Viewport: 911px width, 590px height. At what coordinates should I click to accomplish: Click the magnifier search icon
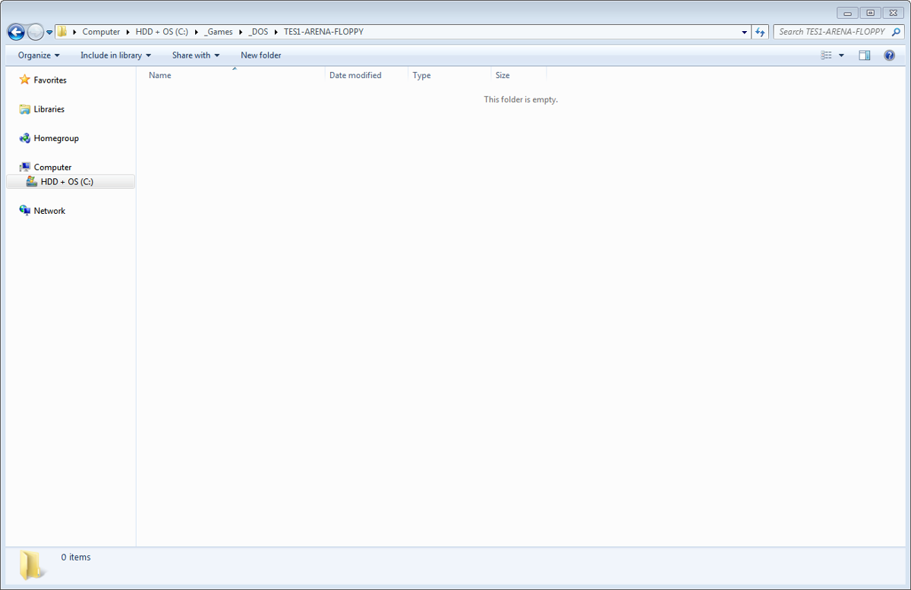pos(896,32)
